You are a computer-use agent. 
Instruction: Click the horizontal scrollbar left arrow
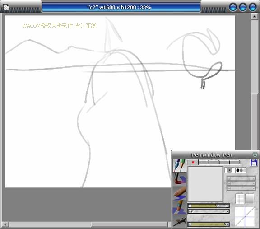tap(5, 224)
